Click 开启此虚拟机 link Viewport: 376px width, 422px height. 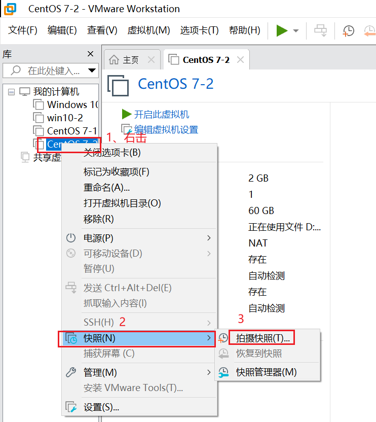(x=162, y=115)
